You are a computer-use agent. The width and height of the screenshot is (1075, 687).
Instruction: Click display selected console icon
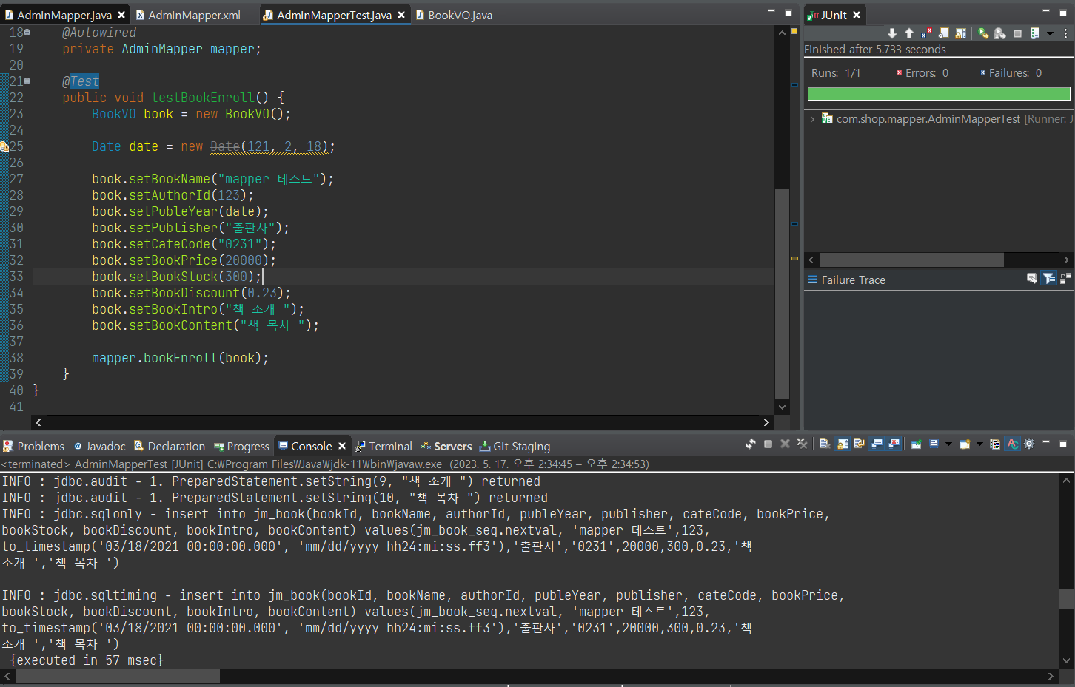coord(934,444)
